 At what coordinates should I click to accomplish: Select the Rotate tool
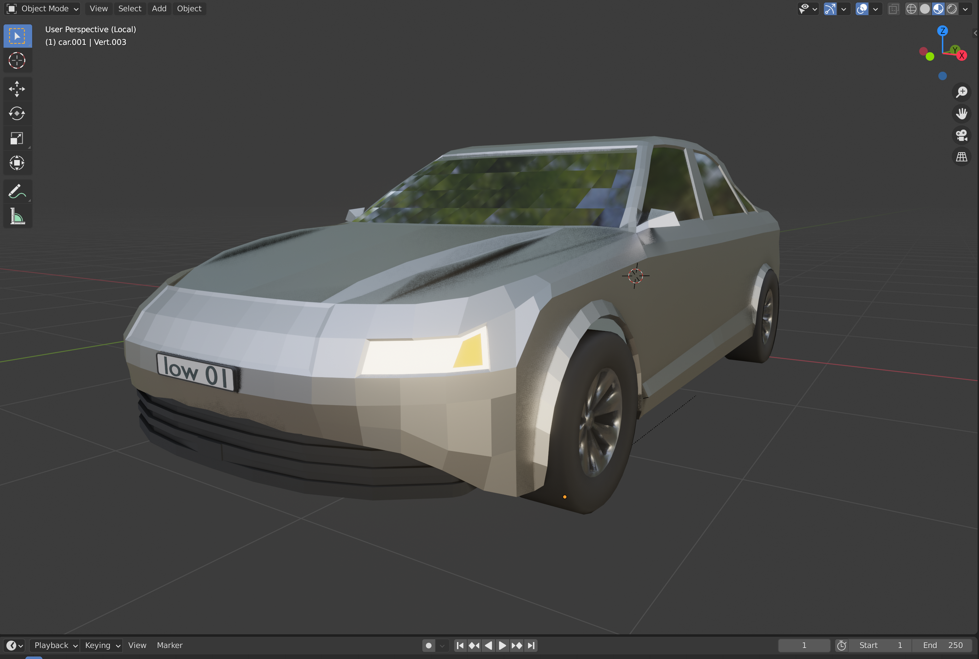17,113
